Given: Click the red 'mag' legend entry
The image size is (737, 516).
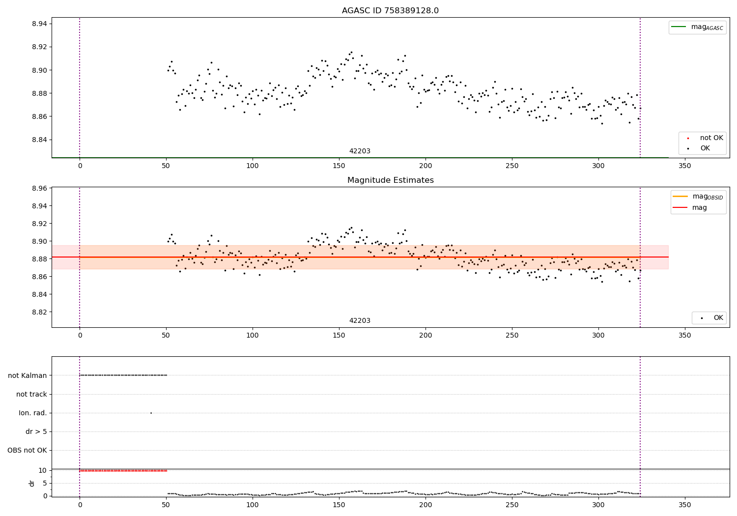Looking at the screenshot, I should tap(690, 208).
